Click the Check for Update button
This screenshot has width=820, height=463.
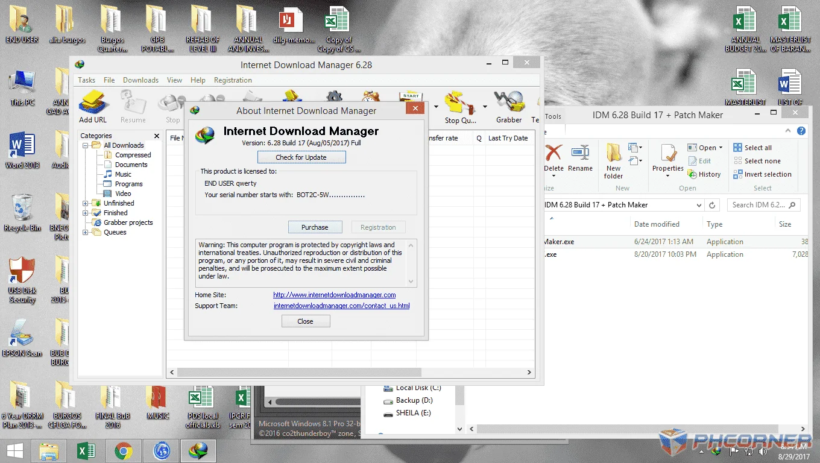[x=301, y=157]
